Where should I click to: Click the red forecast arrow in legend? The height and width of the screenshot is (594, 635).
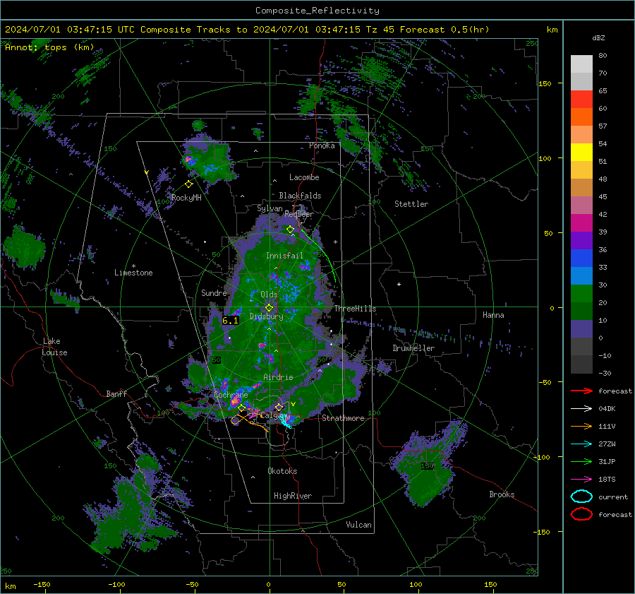coord(581,391)
